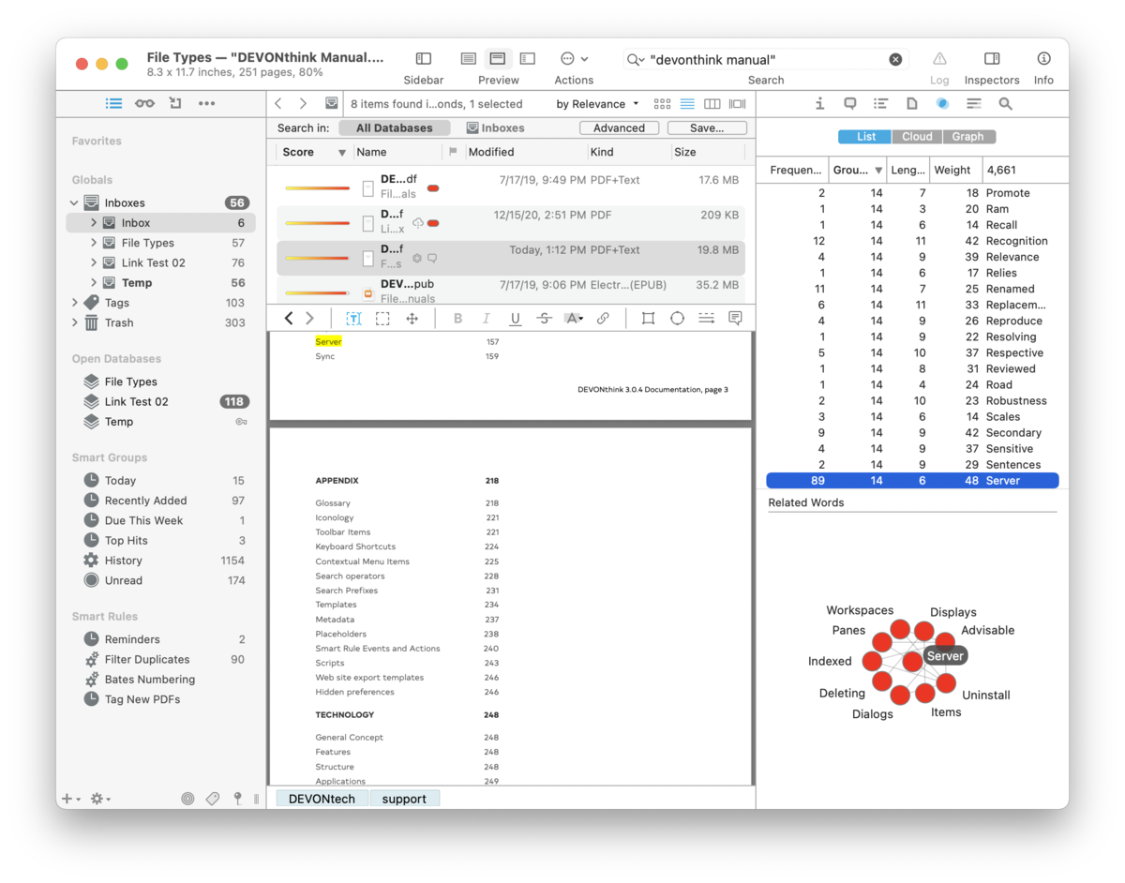1125x883 pixels.
Task: Select the move/pan tool
Action: pos(412,319)
